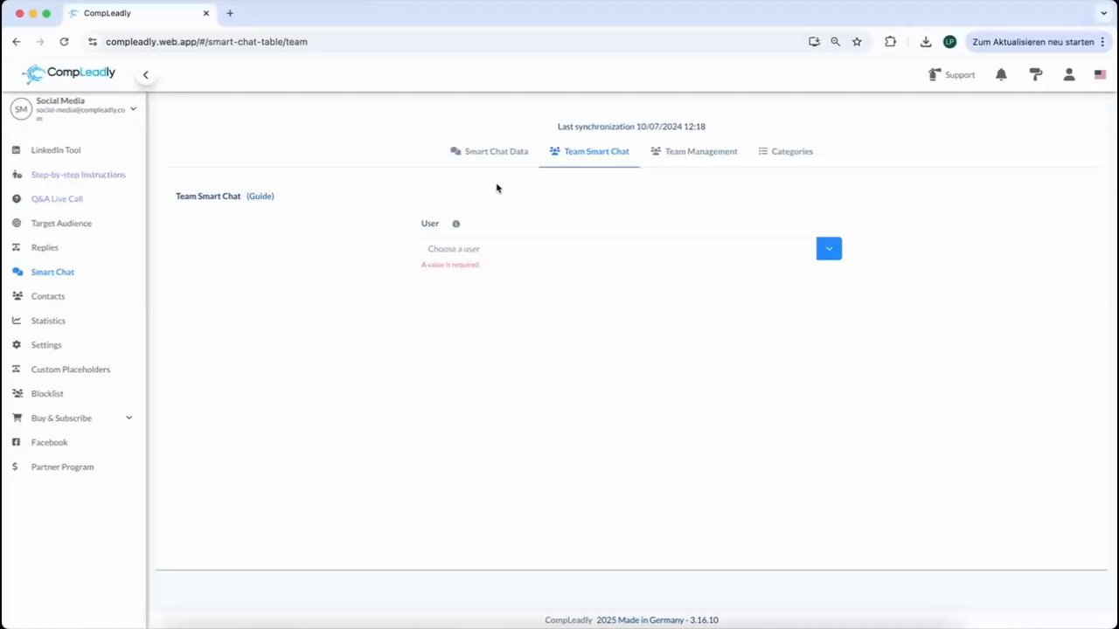Open Chrome downloads icon
1119x629 pixels.
926,42
